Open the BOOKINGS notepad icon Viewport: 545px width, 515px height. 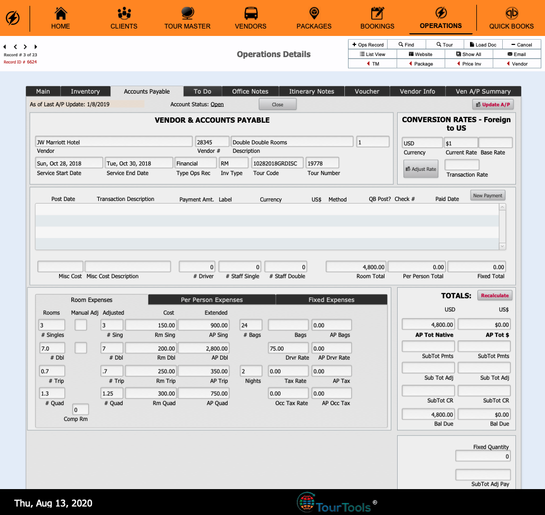(x=377, y=14)
